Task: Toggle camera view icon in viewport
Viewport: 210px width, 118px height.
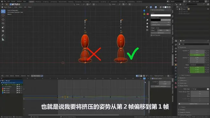Action: pyautogui.click(x=147, y=27)
